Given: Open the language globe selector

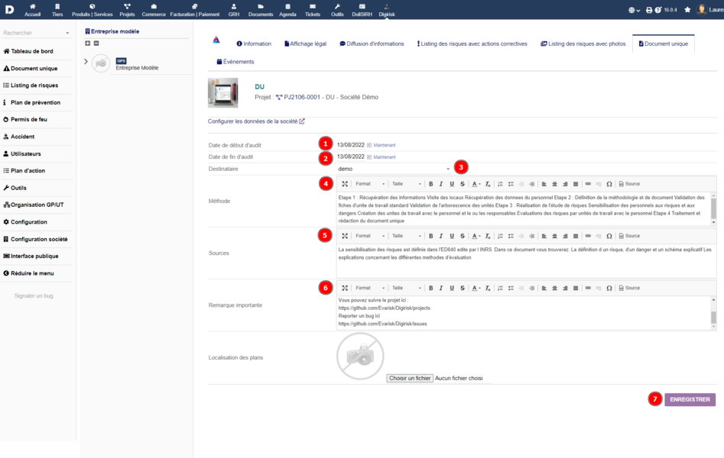Looking at the screenshot, I should tap(634, 10).
